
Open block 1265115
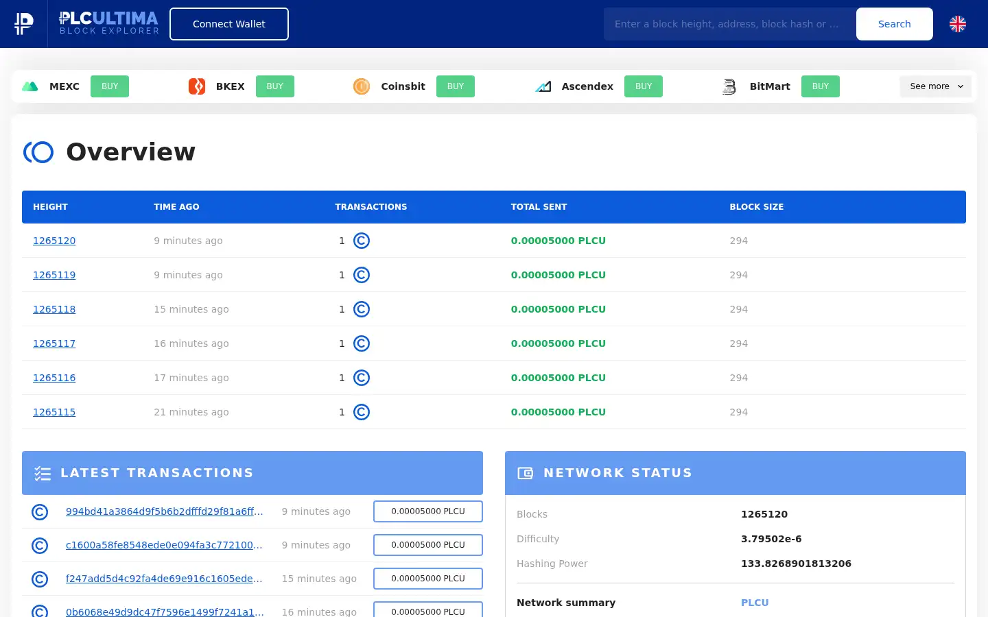click(x=54, y=412)
